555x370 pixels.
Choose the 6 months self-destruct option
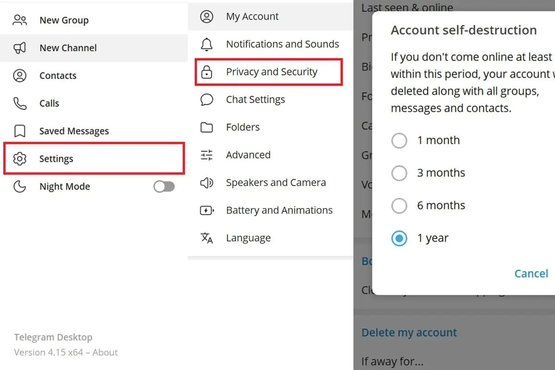399,205
